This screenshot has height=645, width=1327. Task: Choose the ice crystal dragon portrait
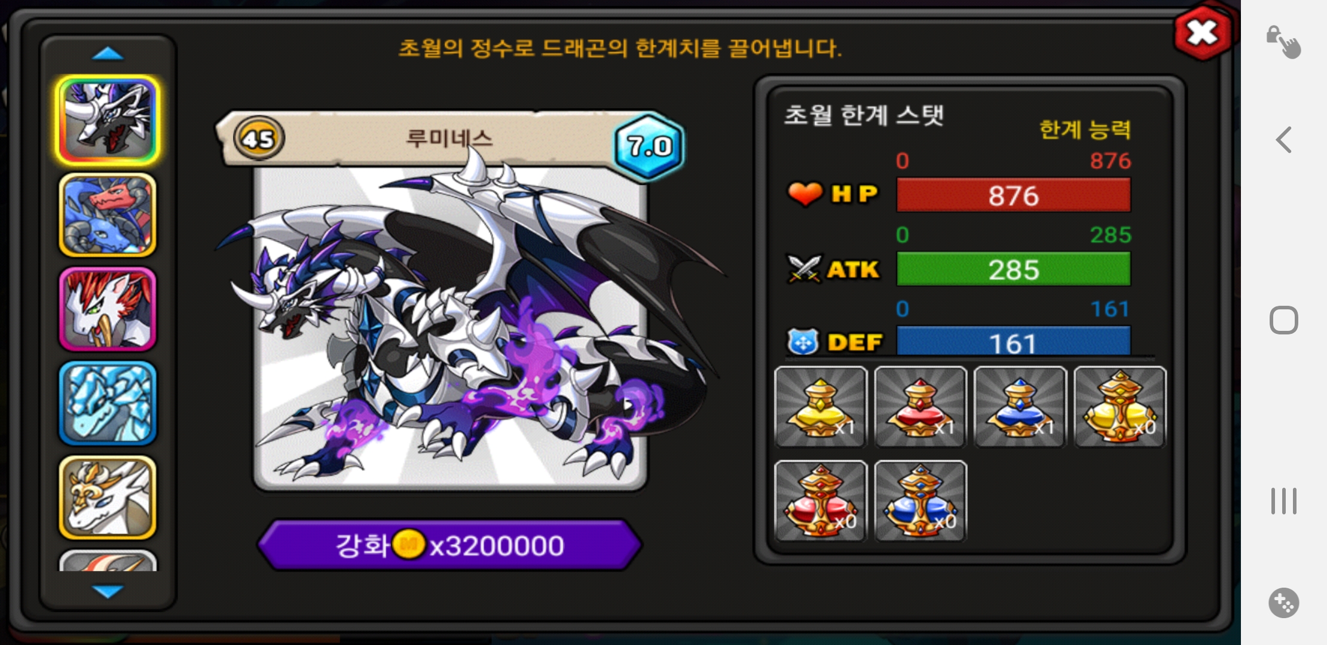[108, 403]
